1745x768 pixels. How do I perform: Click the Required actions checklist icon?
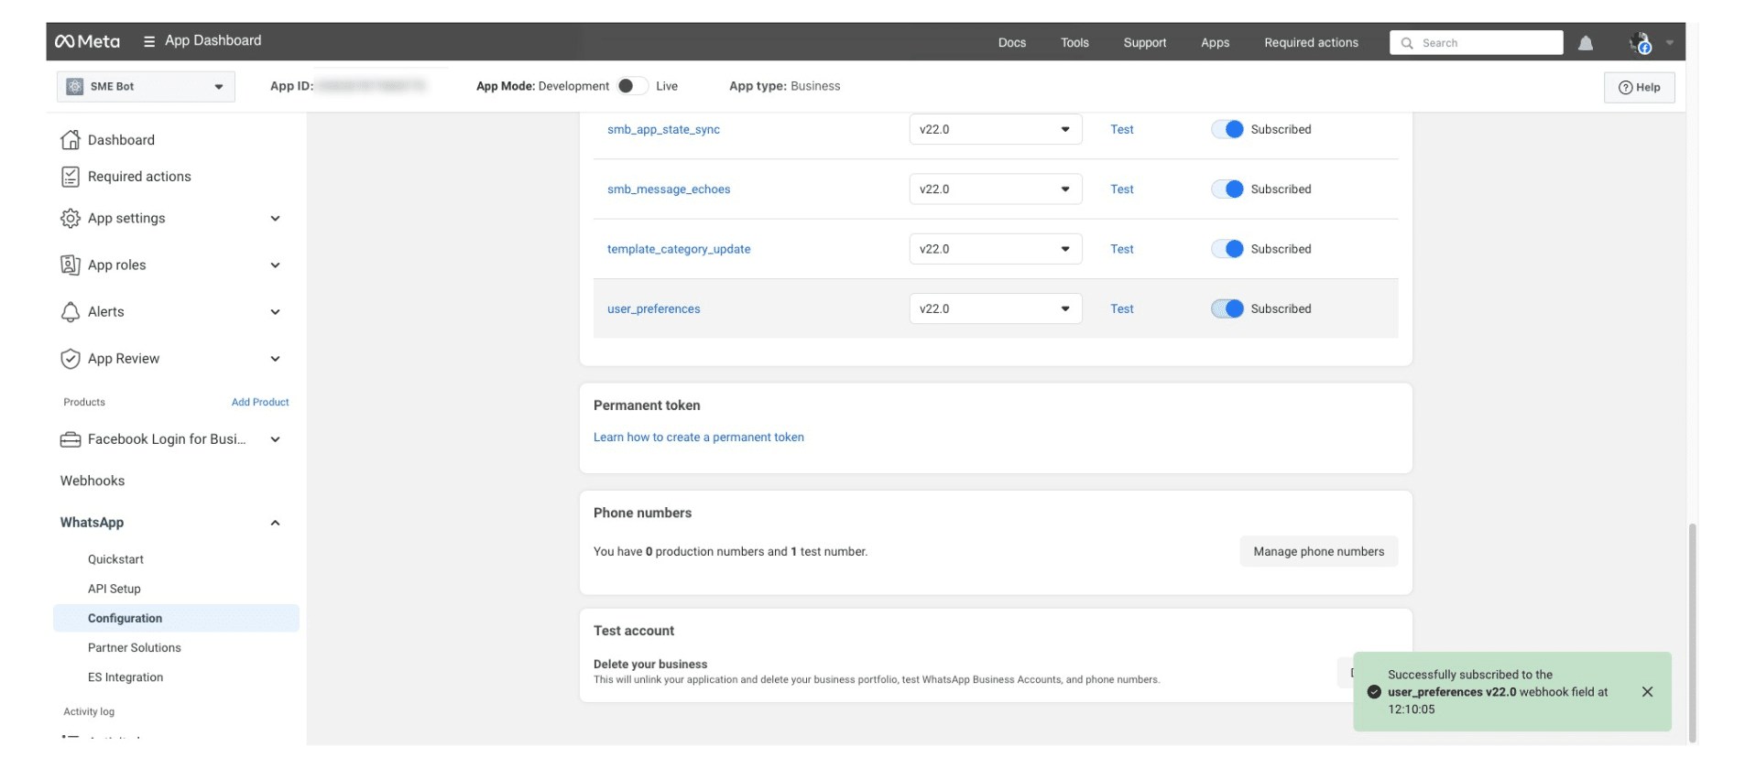[x=71, y=177]
